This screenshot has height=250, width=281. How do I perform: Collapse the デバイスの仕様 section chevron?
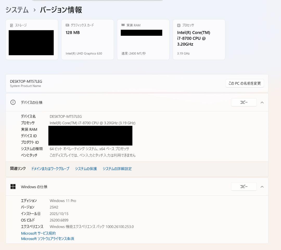click(262, 102)
